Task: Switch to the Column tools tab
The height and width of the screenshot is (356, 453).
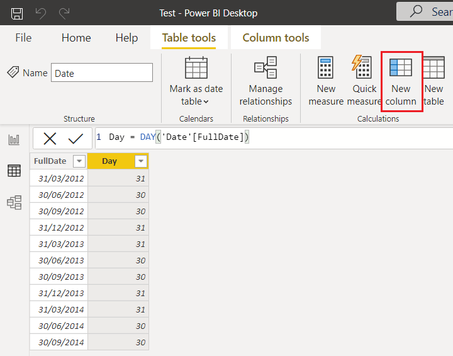Action: tap(276, 38)
